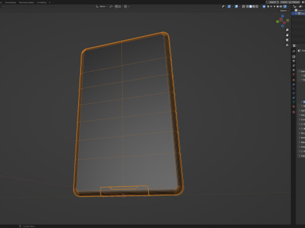The image size is (305, 228).
Task: Click the zoom magnifier viewport navigation icon
Action: click(x=287, y=30)
